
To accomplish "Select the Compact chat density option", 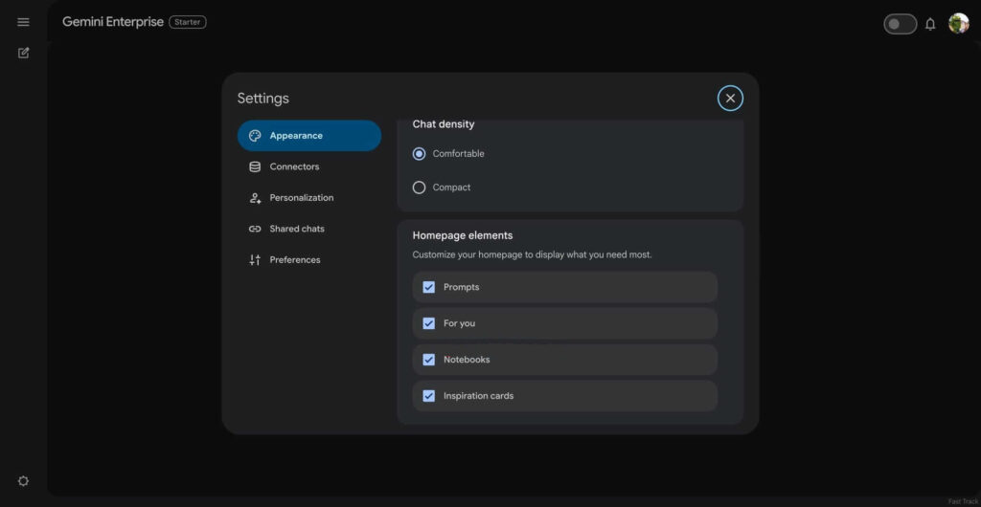I will [419, 187].
